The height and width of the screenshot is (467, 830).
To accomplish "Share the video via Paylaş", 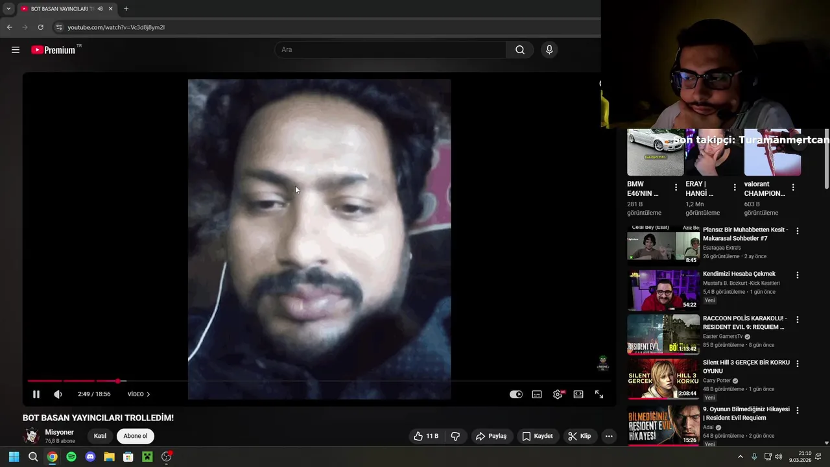I will tap(492, 437).
